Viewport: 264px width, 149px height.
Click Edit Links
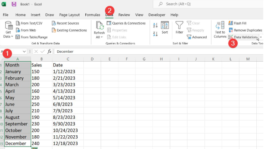116,37
